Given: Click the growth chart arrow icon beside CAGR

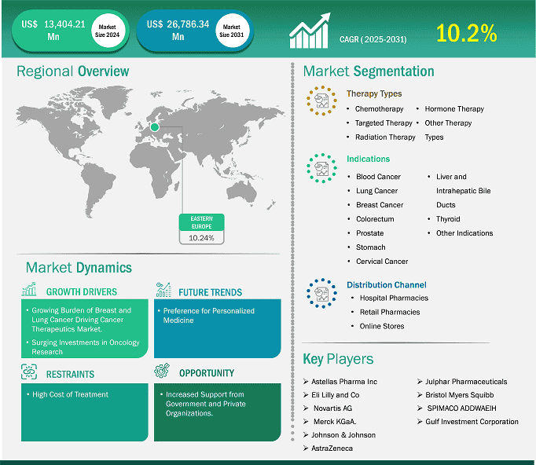Looking at the screenshot, I should coord(310,31).
